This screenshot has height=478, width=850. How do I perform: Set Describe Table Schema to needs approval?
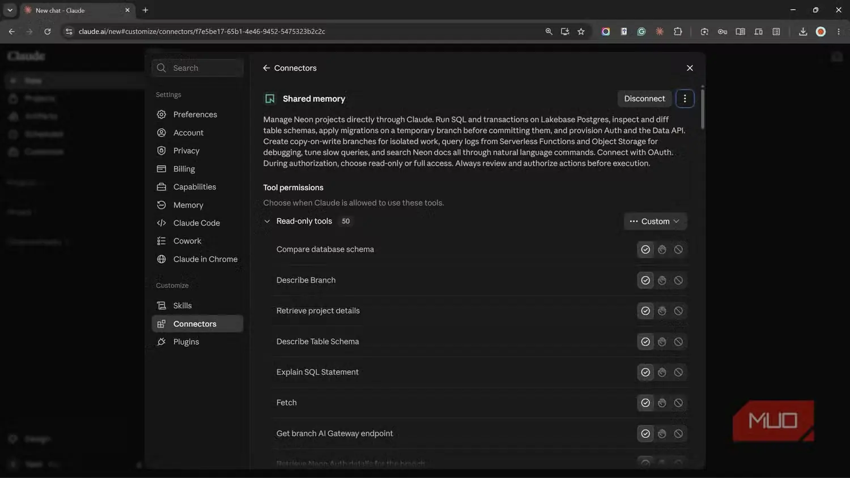[662, 342]
